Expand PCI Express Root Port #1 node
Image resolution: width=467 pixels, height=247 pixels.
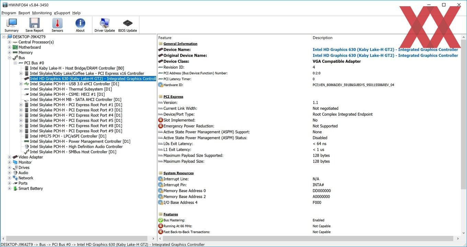point(21,105)
